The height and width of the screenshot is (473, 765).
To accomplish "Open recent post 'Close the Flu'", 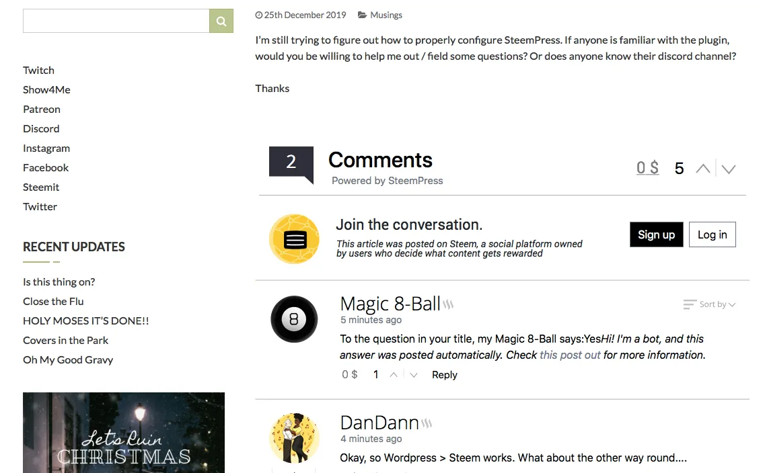I will (53, 302).
